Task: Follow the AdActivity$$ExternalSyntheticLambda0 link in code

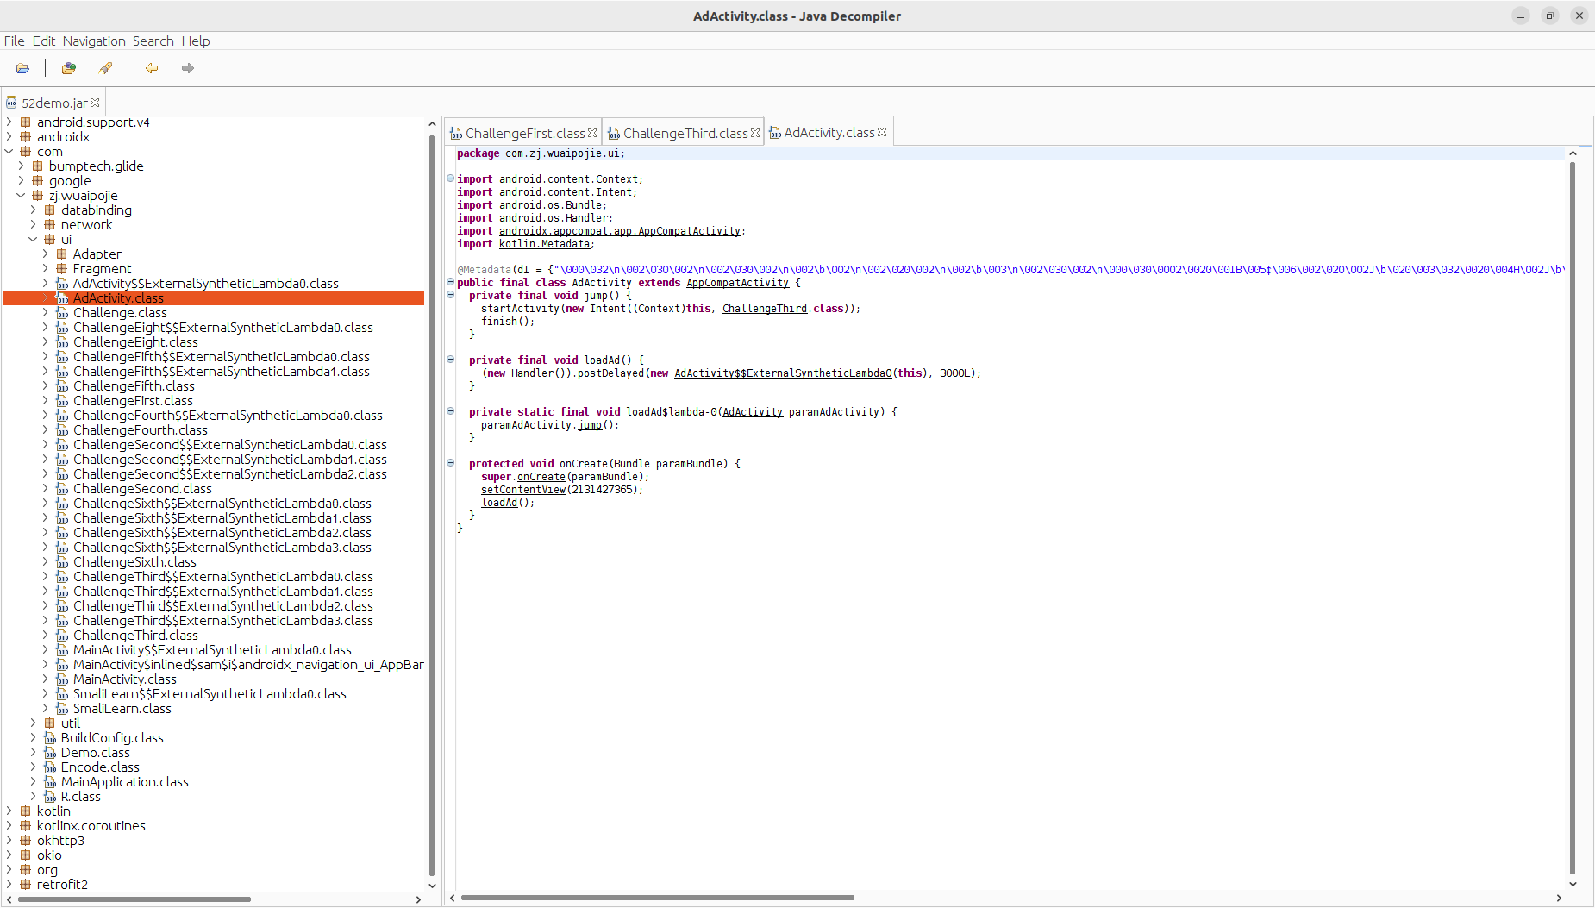Action: [x=783, y=373]
